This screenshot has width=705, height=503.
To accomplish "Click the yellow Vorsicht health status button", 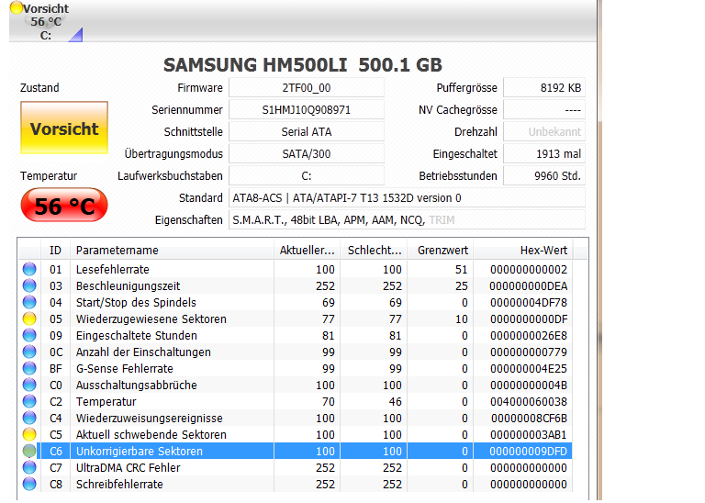I will [x=64, y=129].
